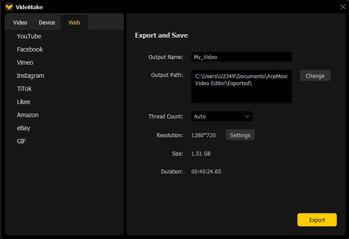Open the Thread Count dropdown
This screenshot has height=239, width=349.
coord(222,116)
